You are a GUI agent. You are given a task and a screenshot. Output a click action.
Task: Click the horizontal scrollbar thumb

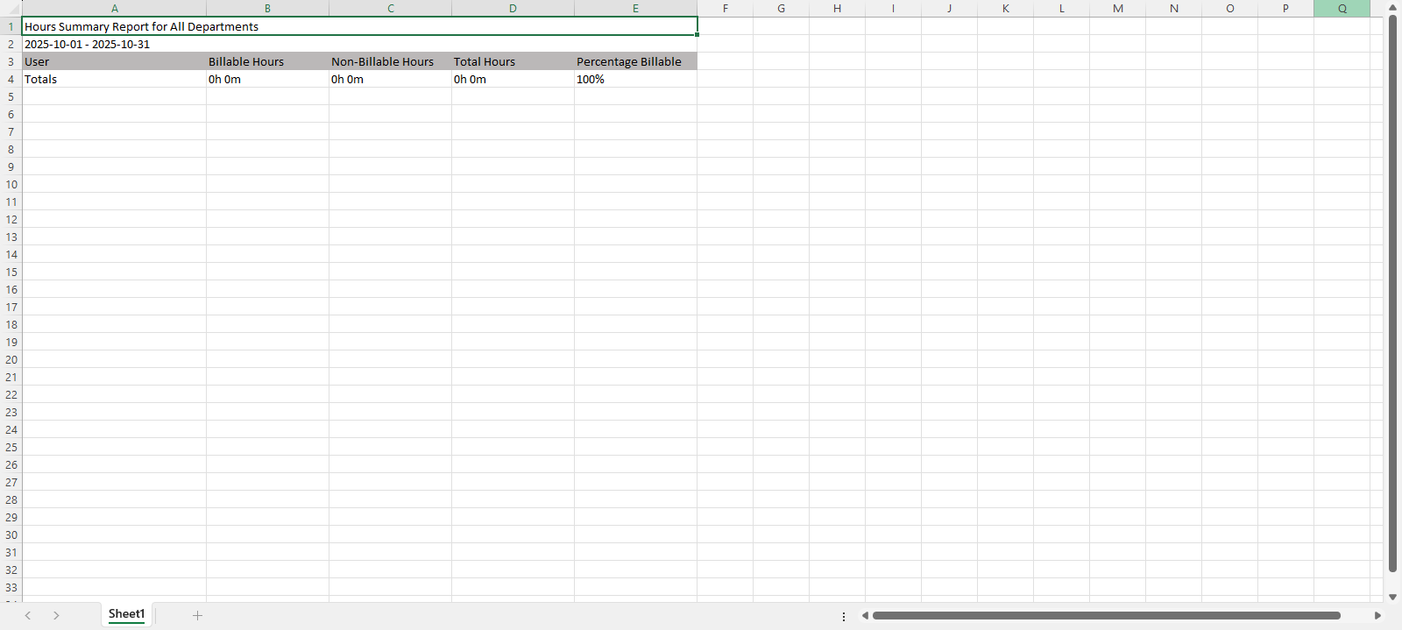point(1106,615)
